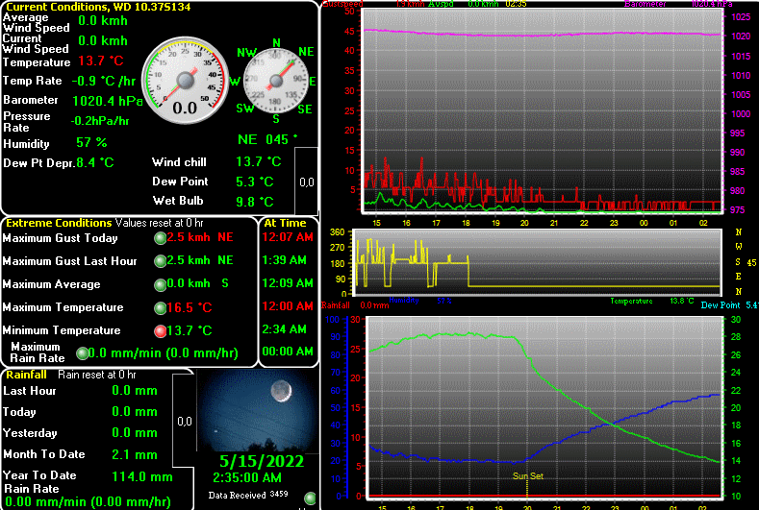The image size is (759, 510).
Task: Click the green LED beside Maximum Gust Today
Action: [x=161, y=238]
